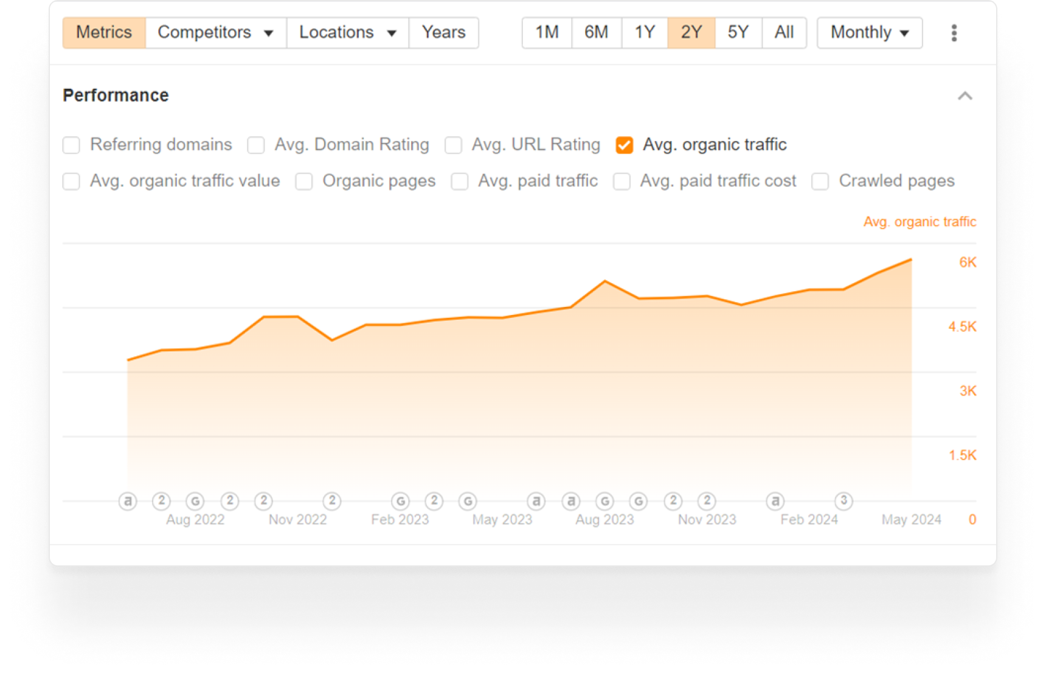Click the orange 'Avg. organic traffic' axis label
The width and height of the screenshot is (1046, 676).
(x=920, y=222)
